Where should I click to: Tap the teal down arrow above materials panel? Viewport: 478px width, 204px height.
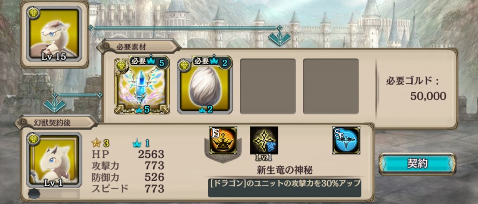(279, 37)
